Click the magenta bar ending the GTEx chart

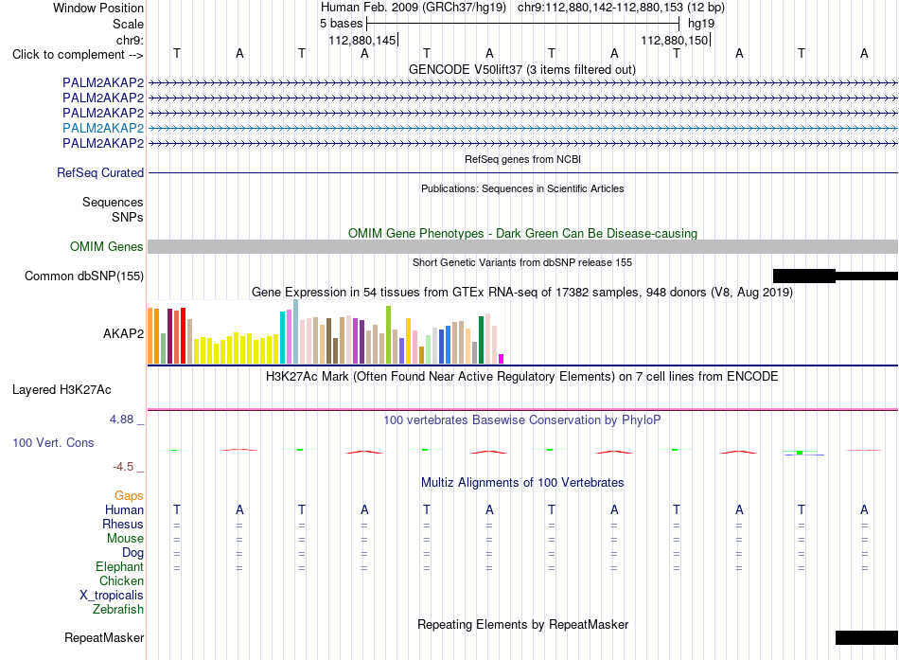coord(501,359)
